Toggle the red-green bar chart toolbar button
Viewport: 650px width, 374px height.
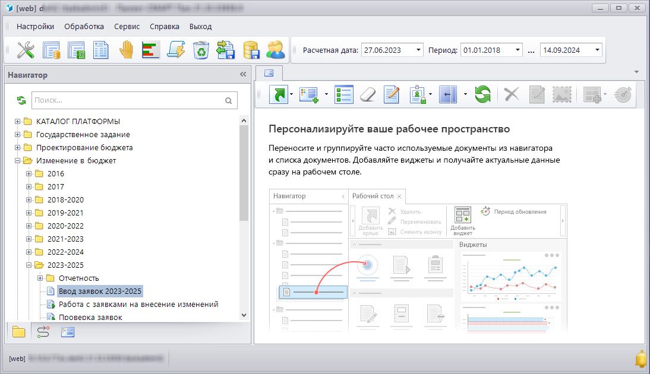[x=151, y=50]
